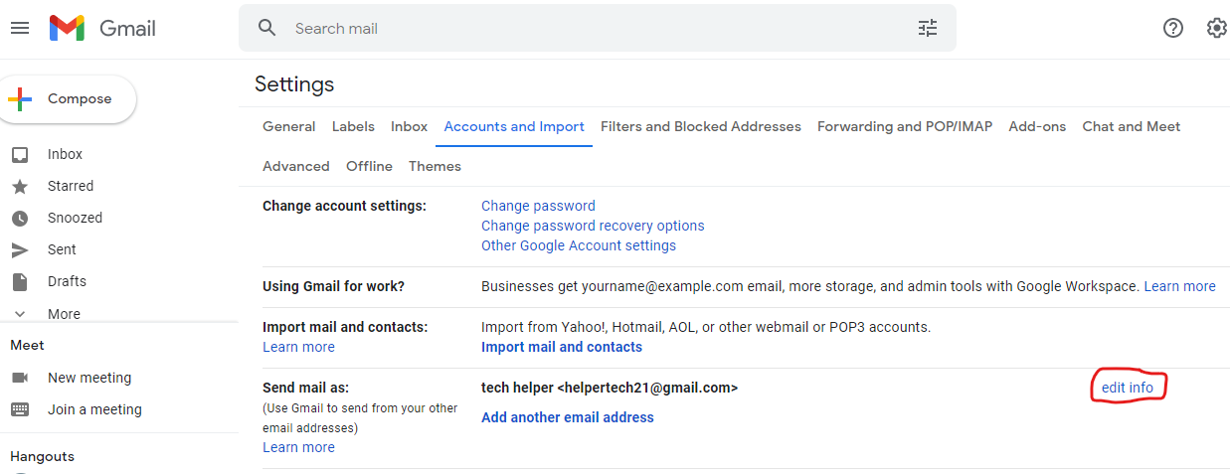Open the Labels settings tab

pyautogui.click(x=353, y=126)
